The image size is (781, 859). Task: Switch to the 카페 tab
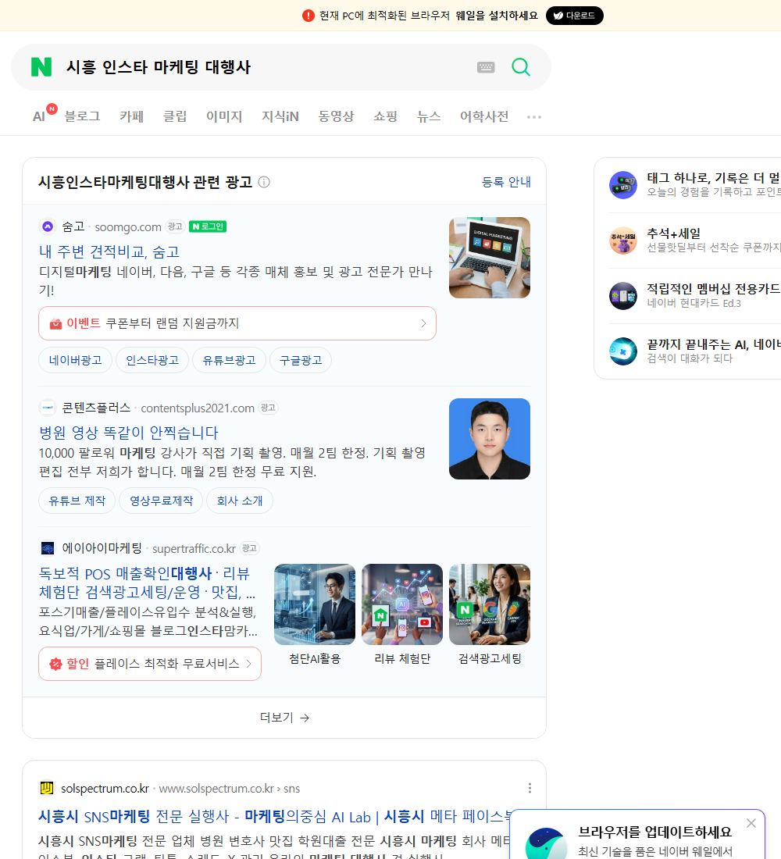(131, 116)
